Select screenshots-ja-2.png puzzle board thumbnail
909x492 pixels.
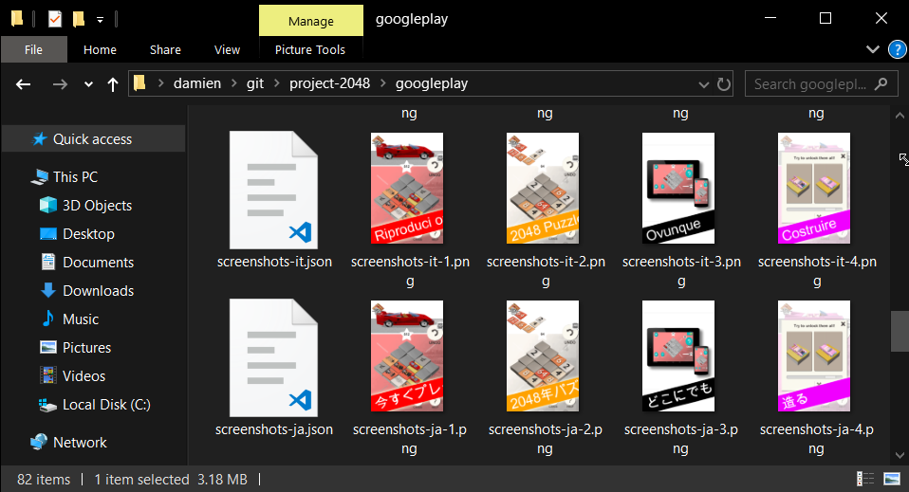point(543,355)
